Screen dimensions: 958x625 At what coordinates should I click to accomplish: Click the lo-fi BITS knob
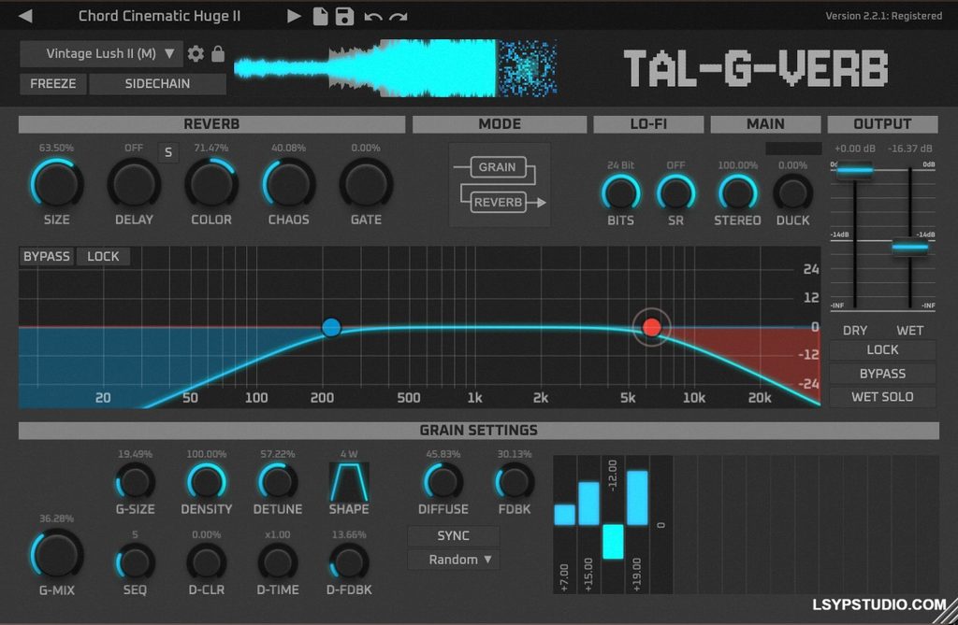tap(621, 194)
